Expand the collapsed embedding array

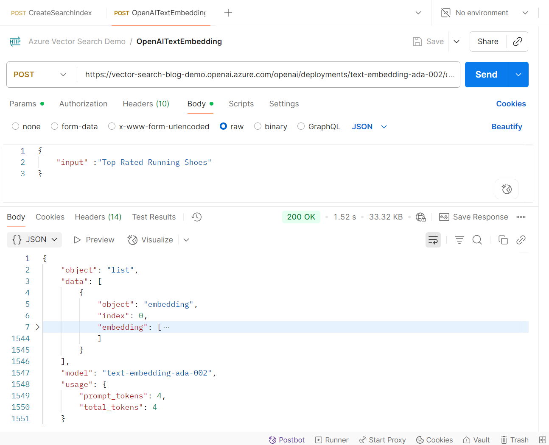click(x=37, y=327)
